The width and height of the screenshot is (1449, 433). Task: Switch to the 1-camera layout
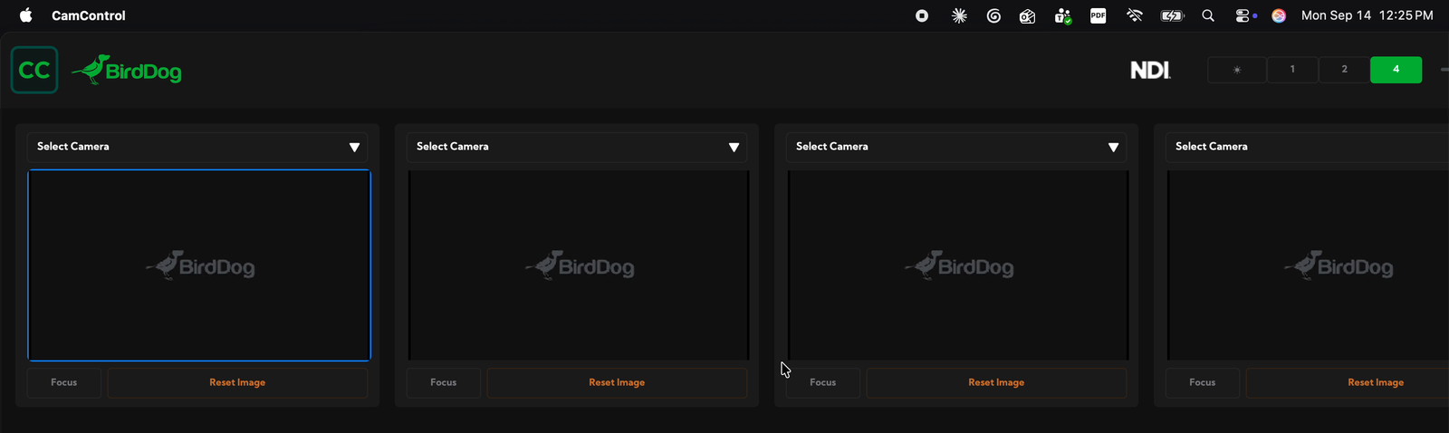pos(1292,70)
